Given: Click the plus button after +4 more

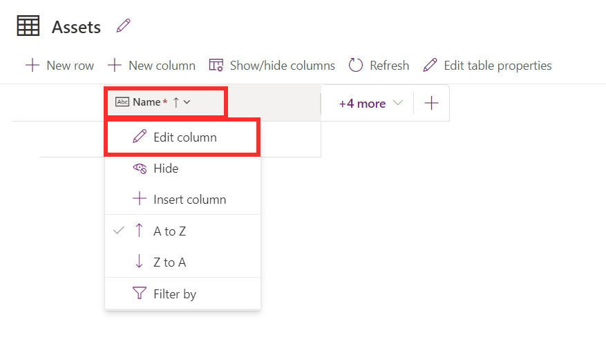Looking at the screenshot, I should tap(431, 103).
